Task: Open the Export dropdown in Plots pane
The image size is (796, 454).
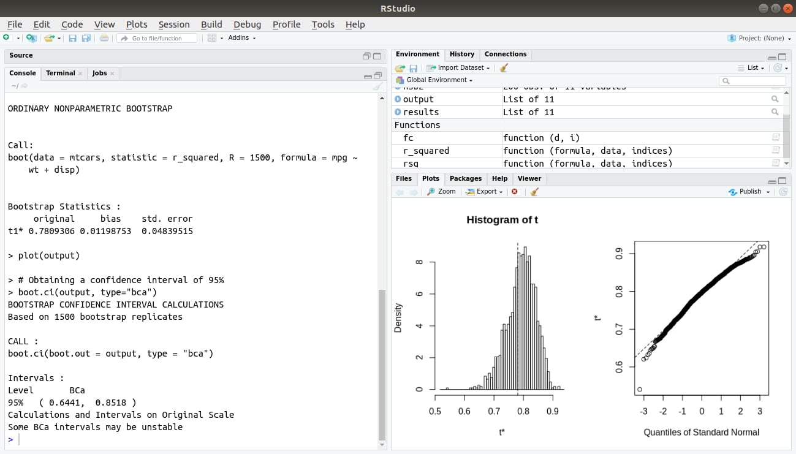Action: (x=485, y=191)
